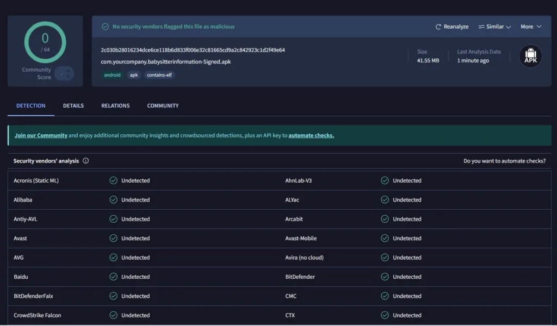
Task: Click the detection score circle showing 0/64
Action: pyautogui.click(x=45, y=42)
